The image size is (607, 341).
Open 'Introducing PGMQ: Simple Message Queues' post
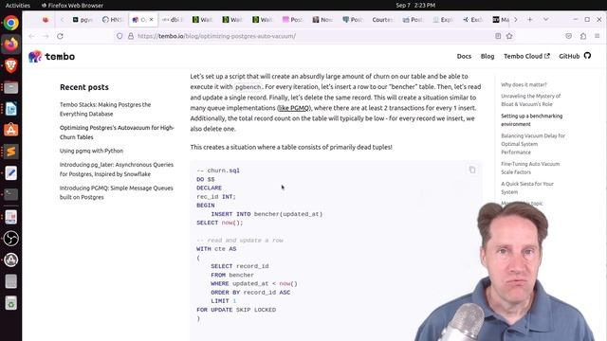116,192
